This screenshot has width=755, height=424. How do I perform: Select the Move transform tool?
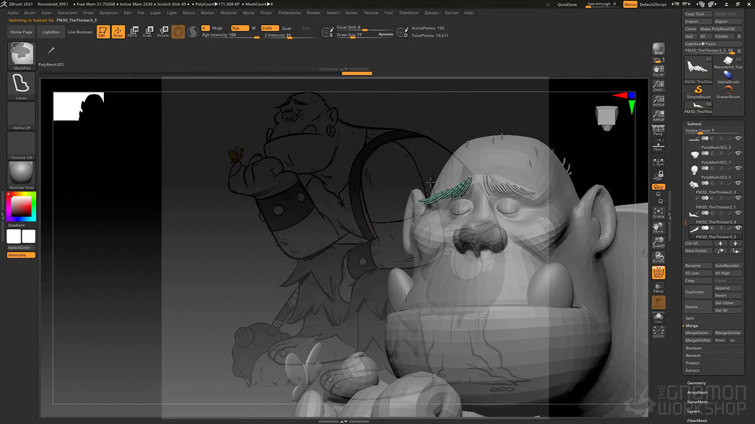pos(133,32)
